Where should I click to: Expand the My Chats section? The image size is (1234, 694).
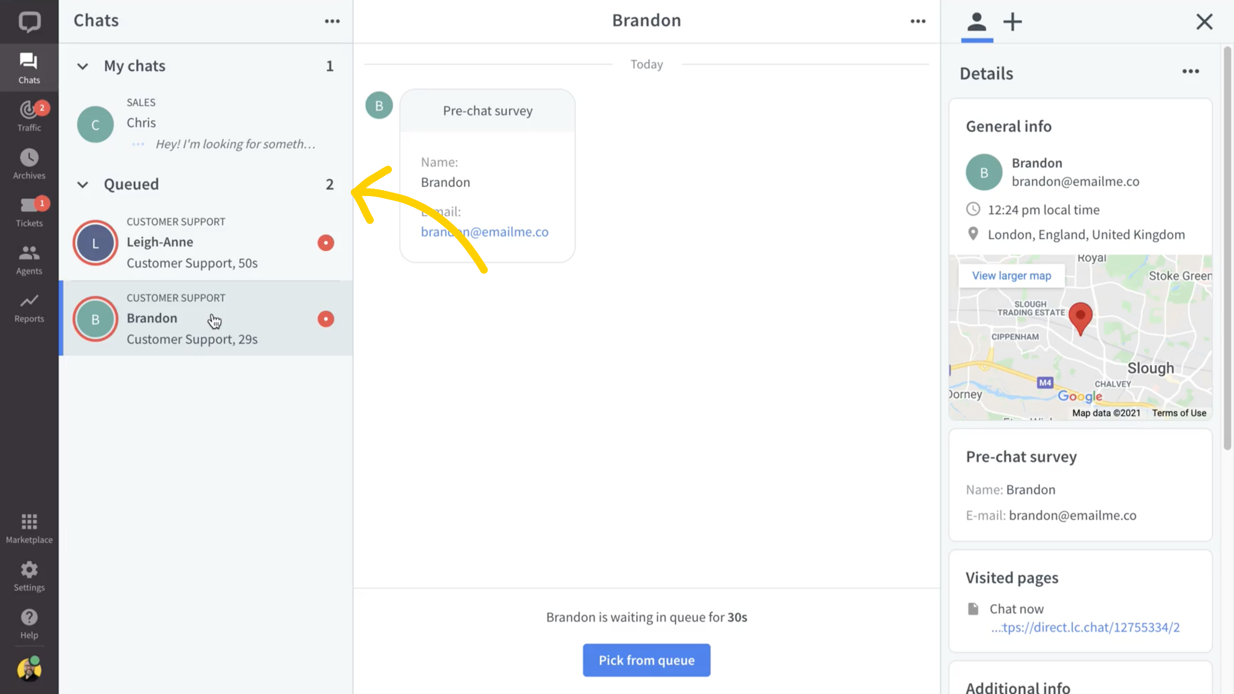pos(82,65)
